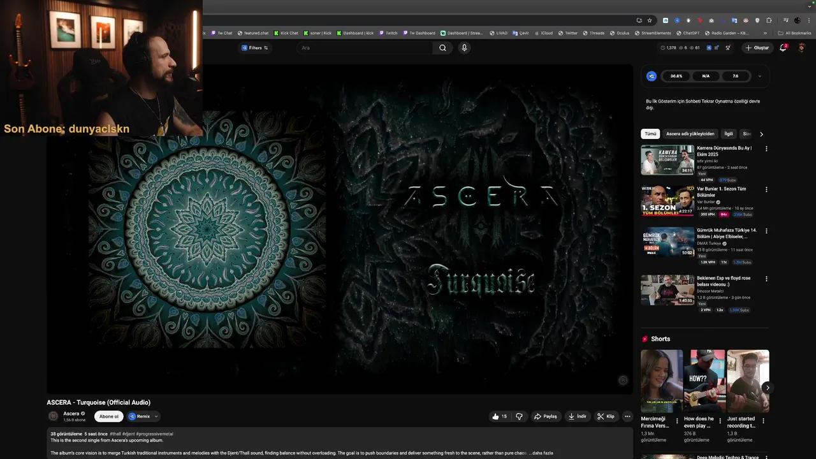Select the Tümü chip
The height and width of the screenshot is (459, 816).
point(650,134)
